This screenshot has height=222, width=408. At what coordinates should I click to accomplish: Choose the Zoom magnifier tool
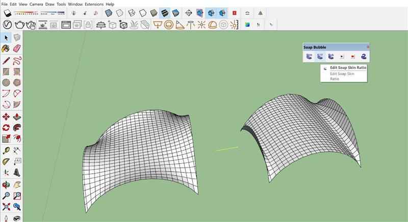pyautogui.click(x=6, y=196)
